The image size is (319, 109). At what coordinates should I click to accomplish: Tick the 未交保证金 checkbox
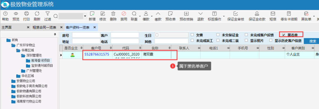pos(218,35)
